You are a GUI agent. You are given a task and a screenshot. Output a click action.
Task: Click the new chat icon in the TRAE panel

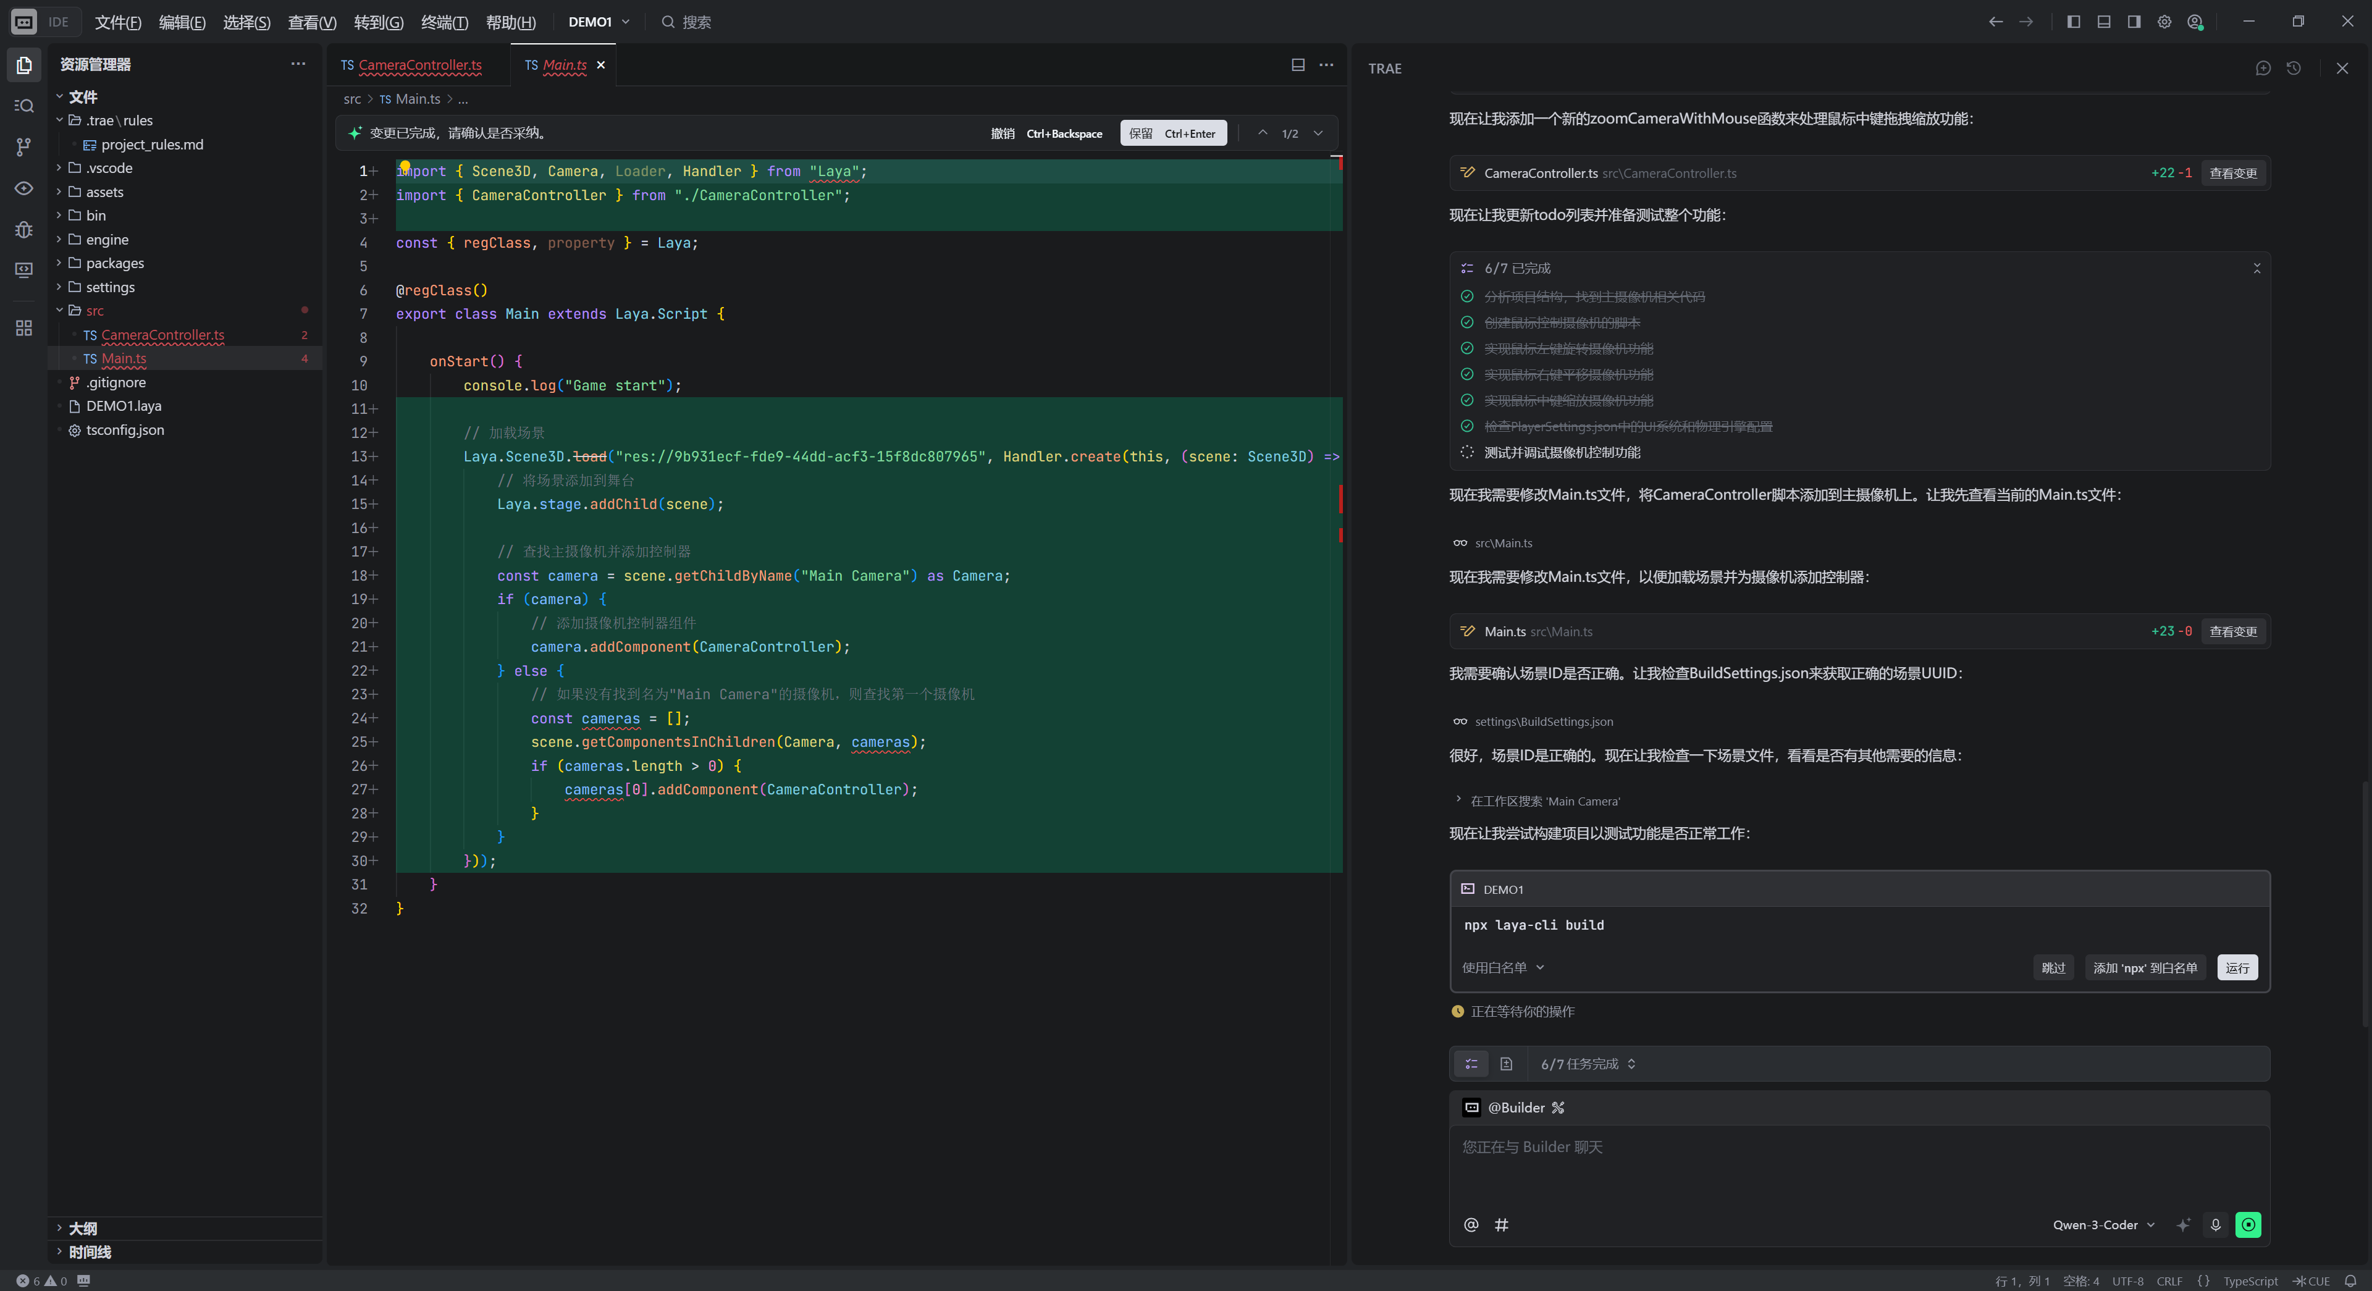point(2263,68)
